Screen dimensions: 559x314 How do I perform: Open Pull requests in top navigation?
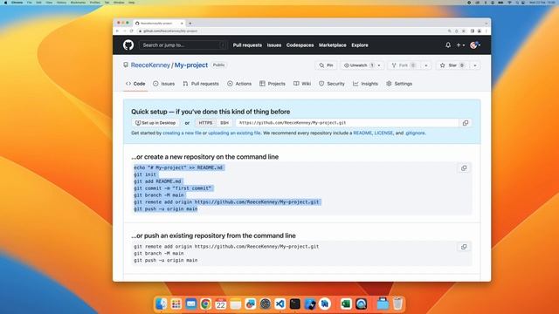[247, 45]
